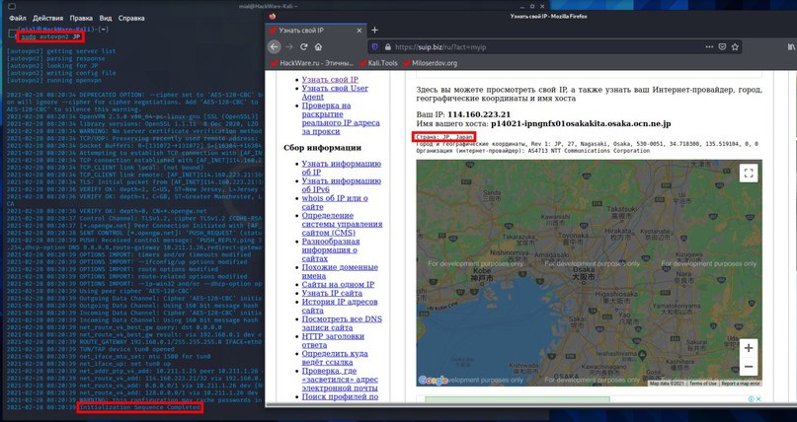Open 'Посмотреть все DNS записи сайта' link

click(342, 323)
